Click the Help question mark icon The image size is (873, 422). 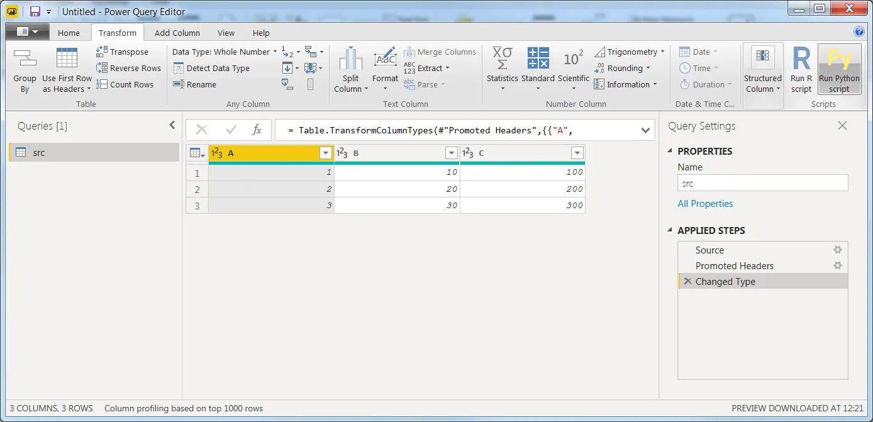pos(859,32)
